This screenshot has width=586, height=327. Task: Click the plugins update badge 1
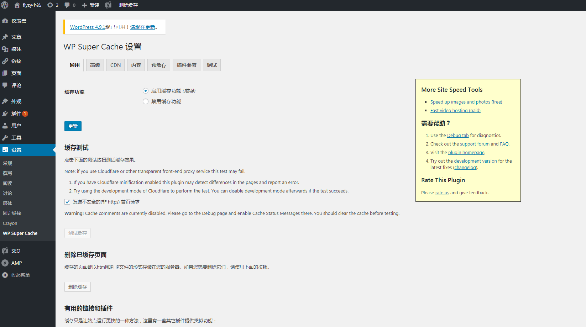tap(25, 114)
